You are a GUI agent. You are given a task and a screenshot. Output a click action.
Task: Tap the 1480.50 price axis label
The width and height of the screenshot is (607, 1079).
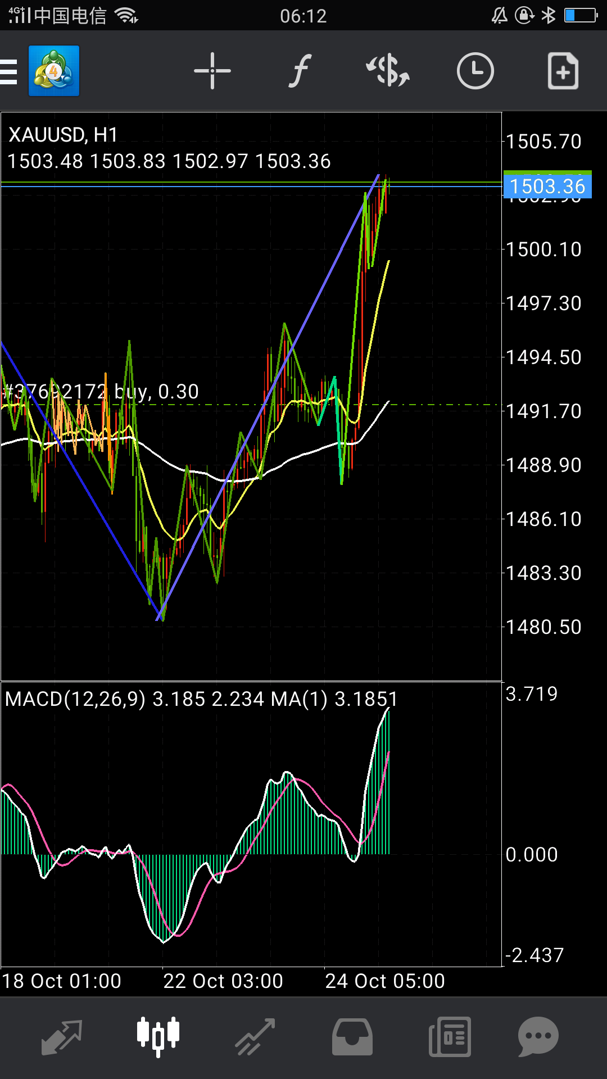[x=543, y=627]
